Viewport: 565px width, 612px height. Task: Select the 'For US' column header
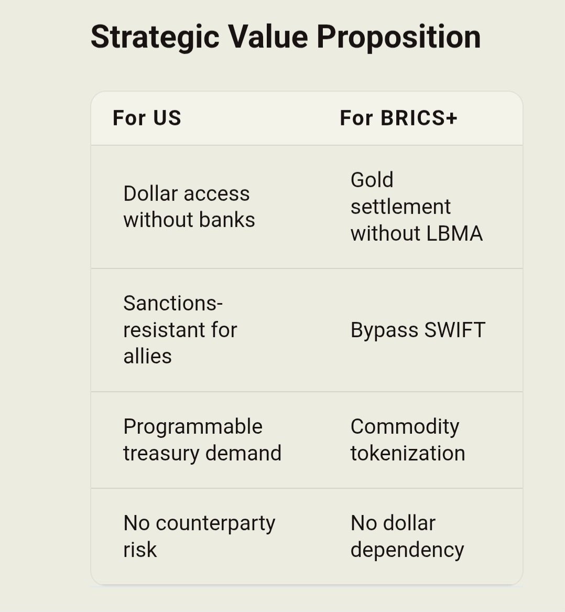coord(147,118)
